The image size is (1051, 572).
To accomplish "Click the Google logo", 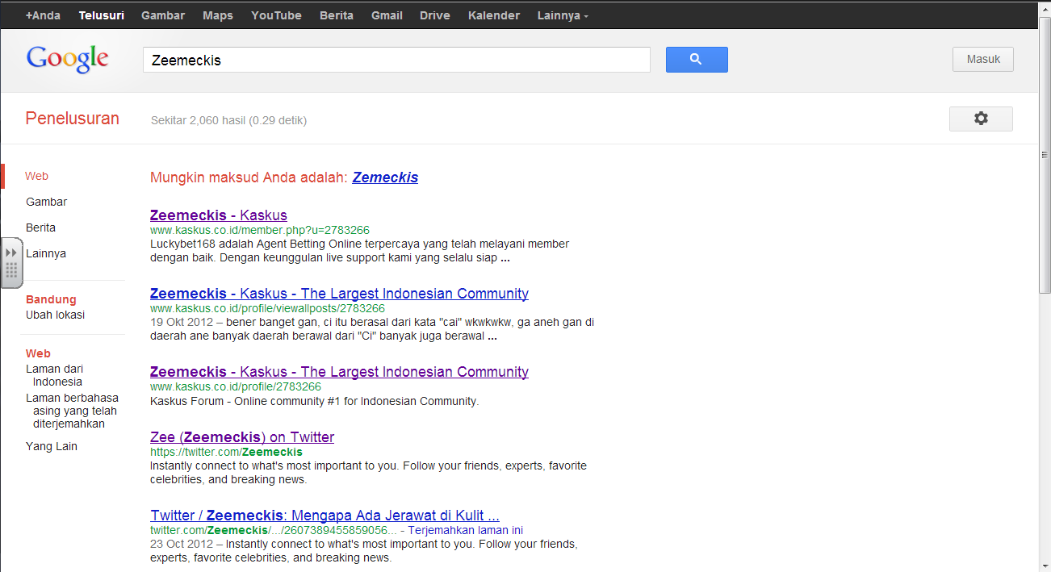I will tap(68, 60).
